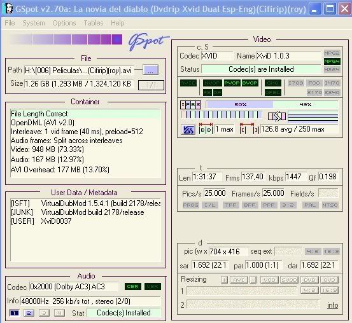Open the Tables menu
Screen dimensions: 352x323
click(94, 23)
